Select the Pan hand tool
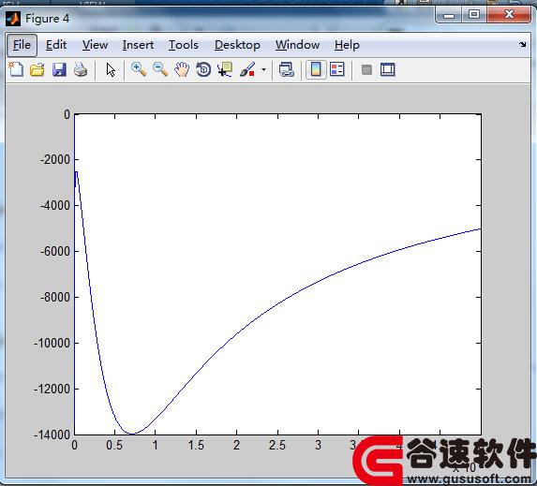 (x=182, y=69)
